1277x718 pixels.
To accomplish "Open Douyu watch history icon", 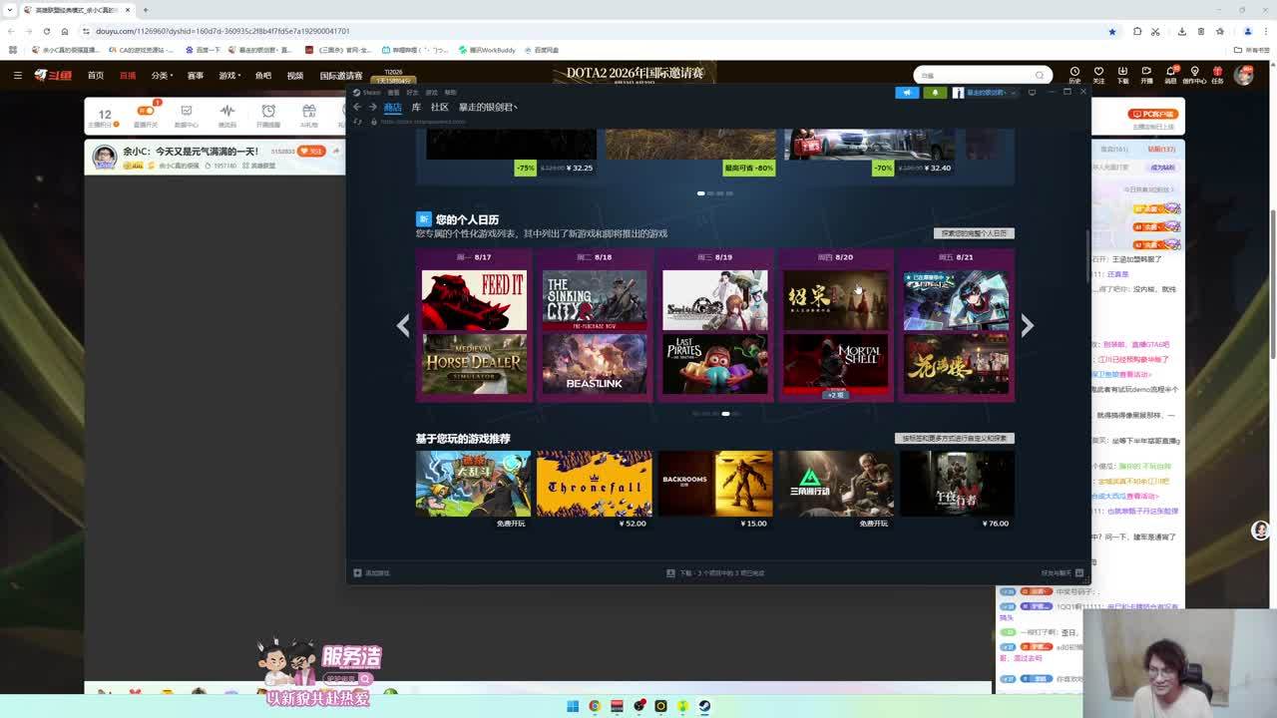I will point(1074,75).
